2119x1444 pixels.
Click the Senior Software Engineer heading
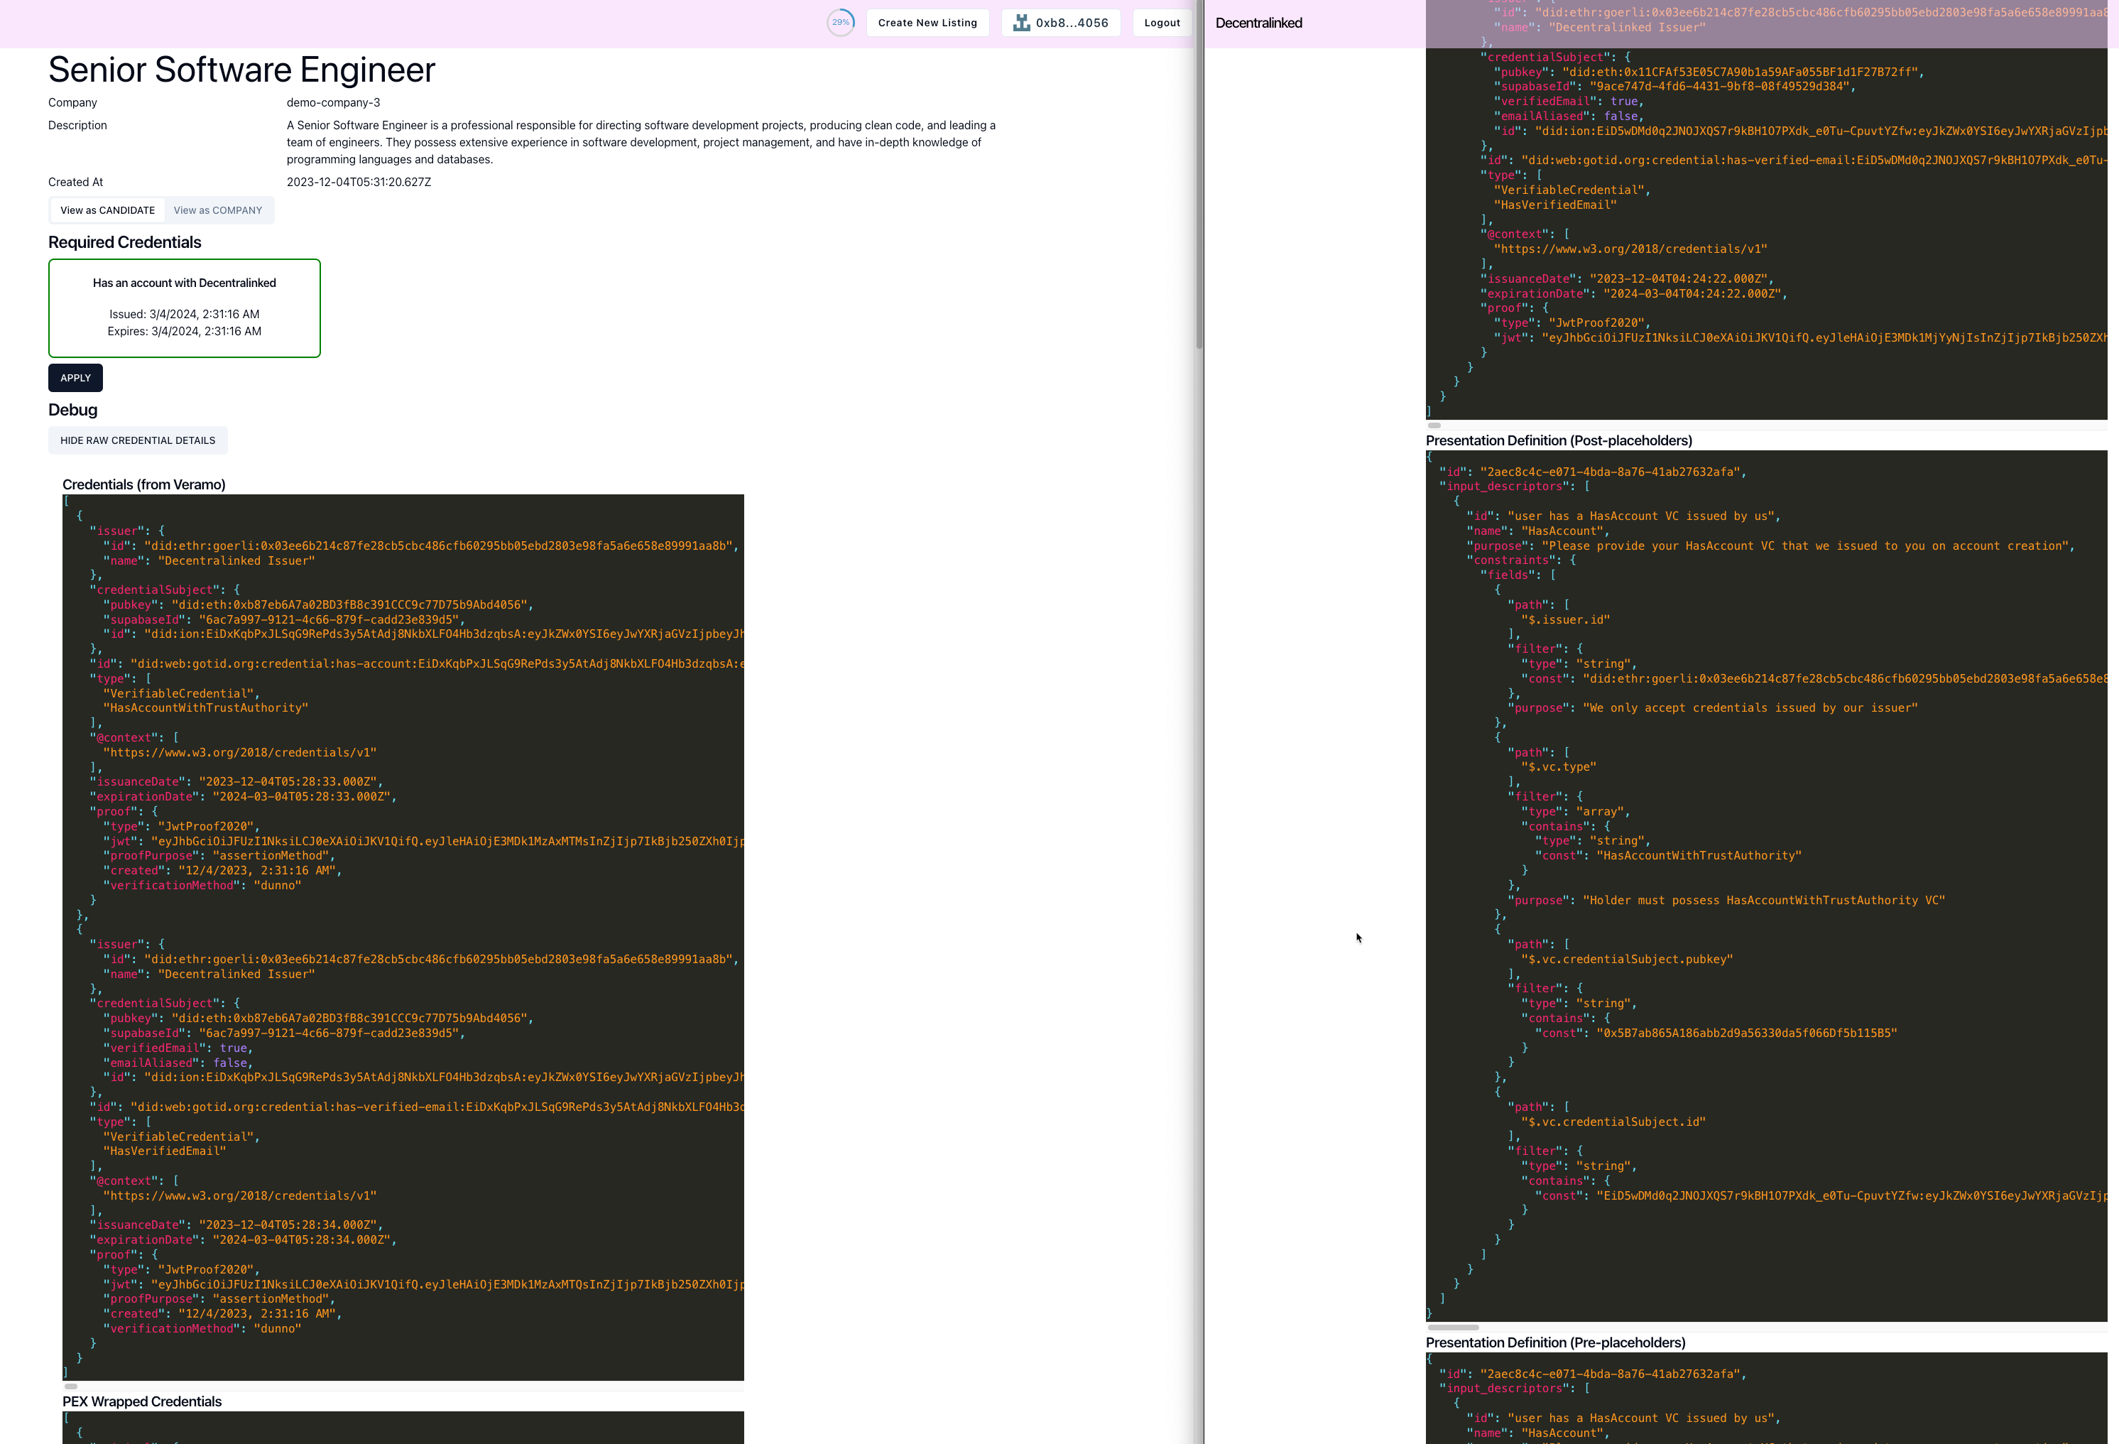tap(241, 70)
